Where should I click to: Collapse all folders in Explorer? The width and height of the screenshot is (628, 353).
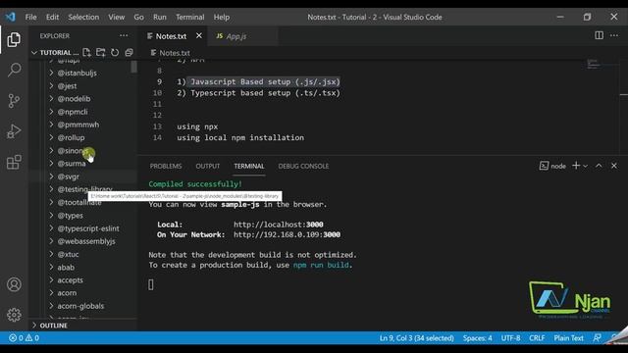point(129,52)
